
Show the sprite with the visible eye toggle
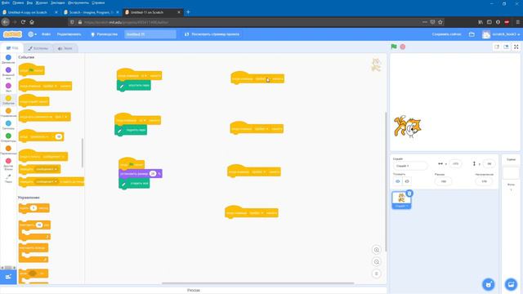(x=398, y=181)
